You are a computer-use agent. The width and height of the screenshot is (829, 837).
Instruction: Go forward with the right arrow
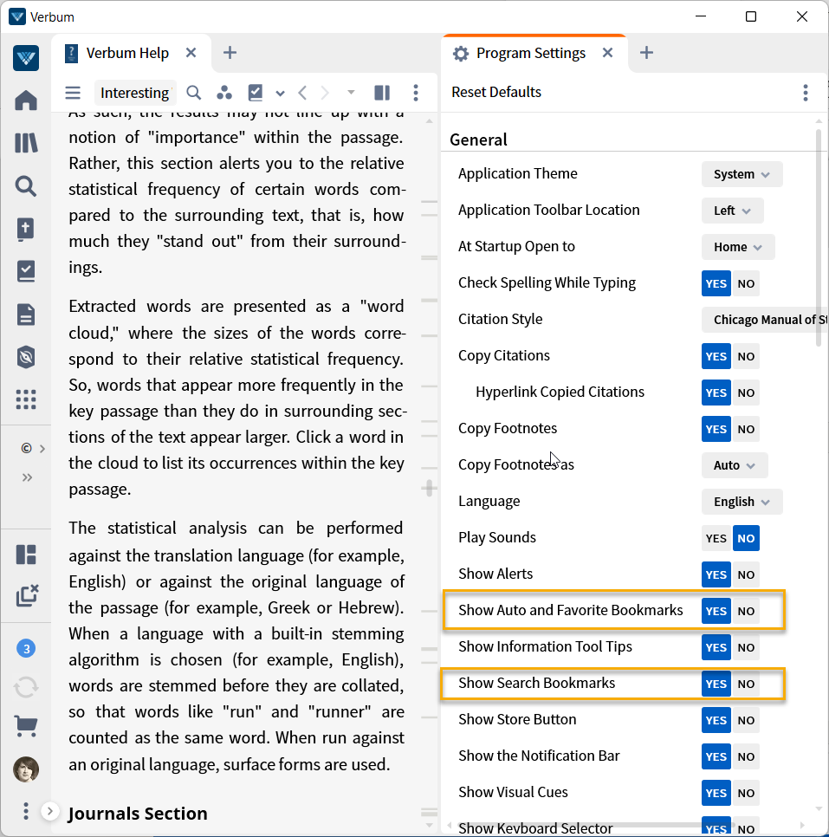point(325,93)
